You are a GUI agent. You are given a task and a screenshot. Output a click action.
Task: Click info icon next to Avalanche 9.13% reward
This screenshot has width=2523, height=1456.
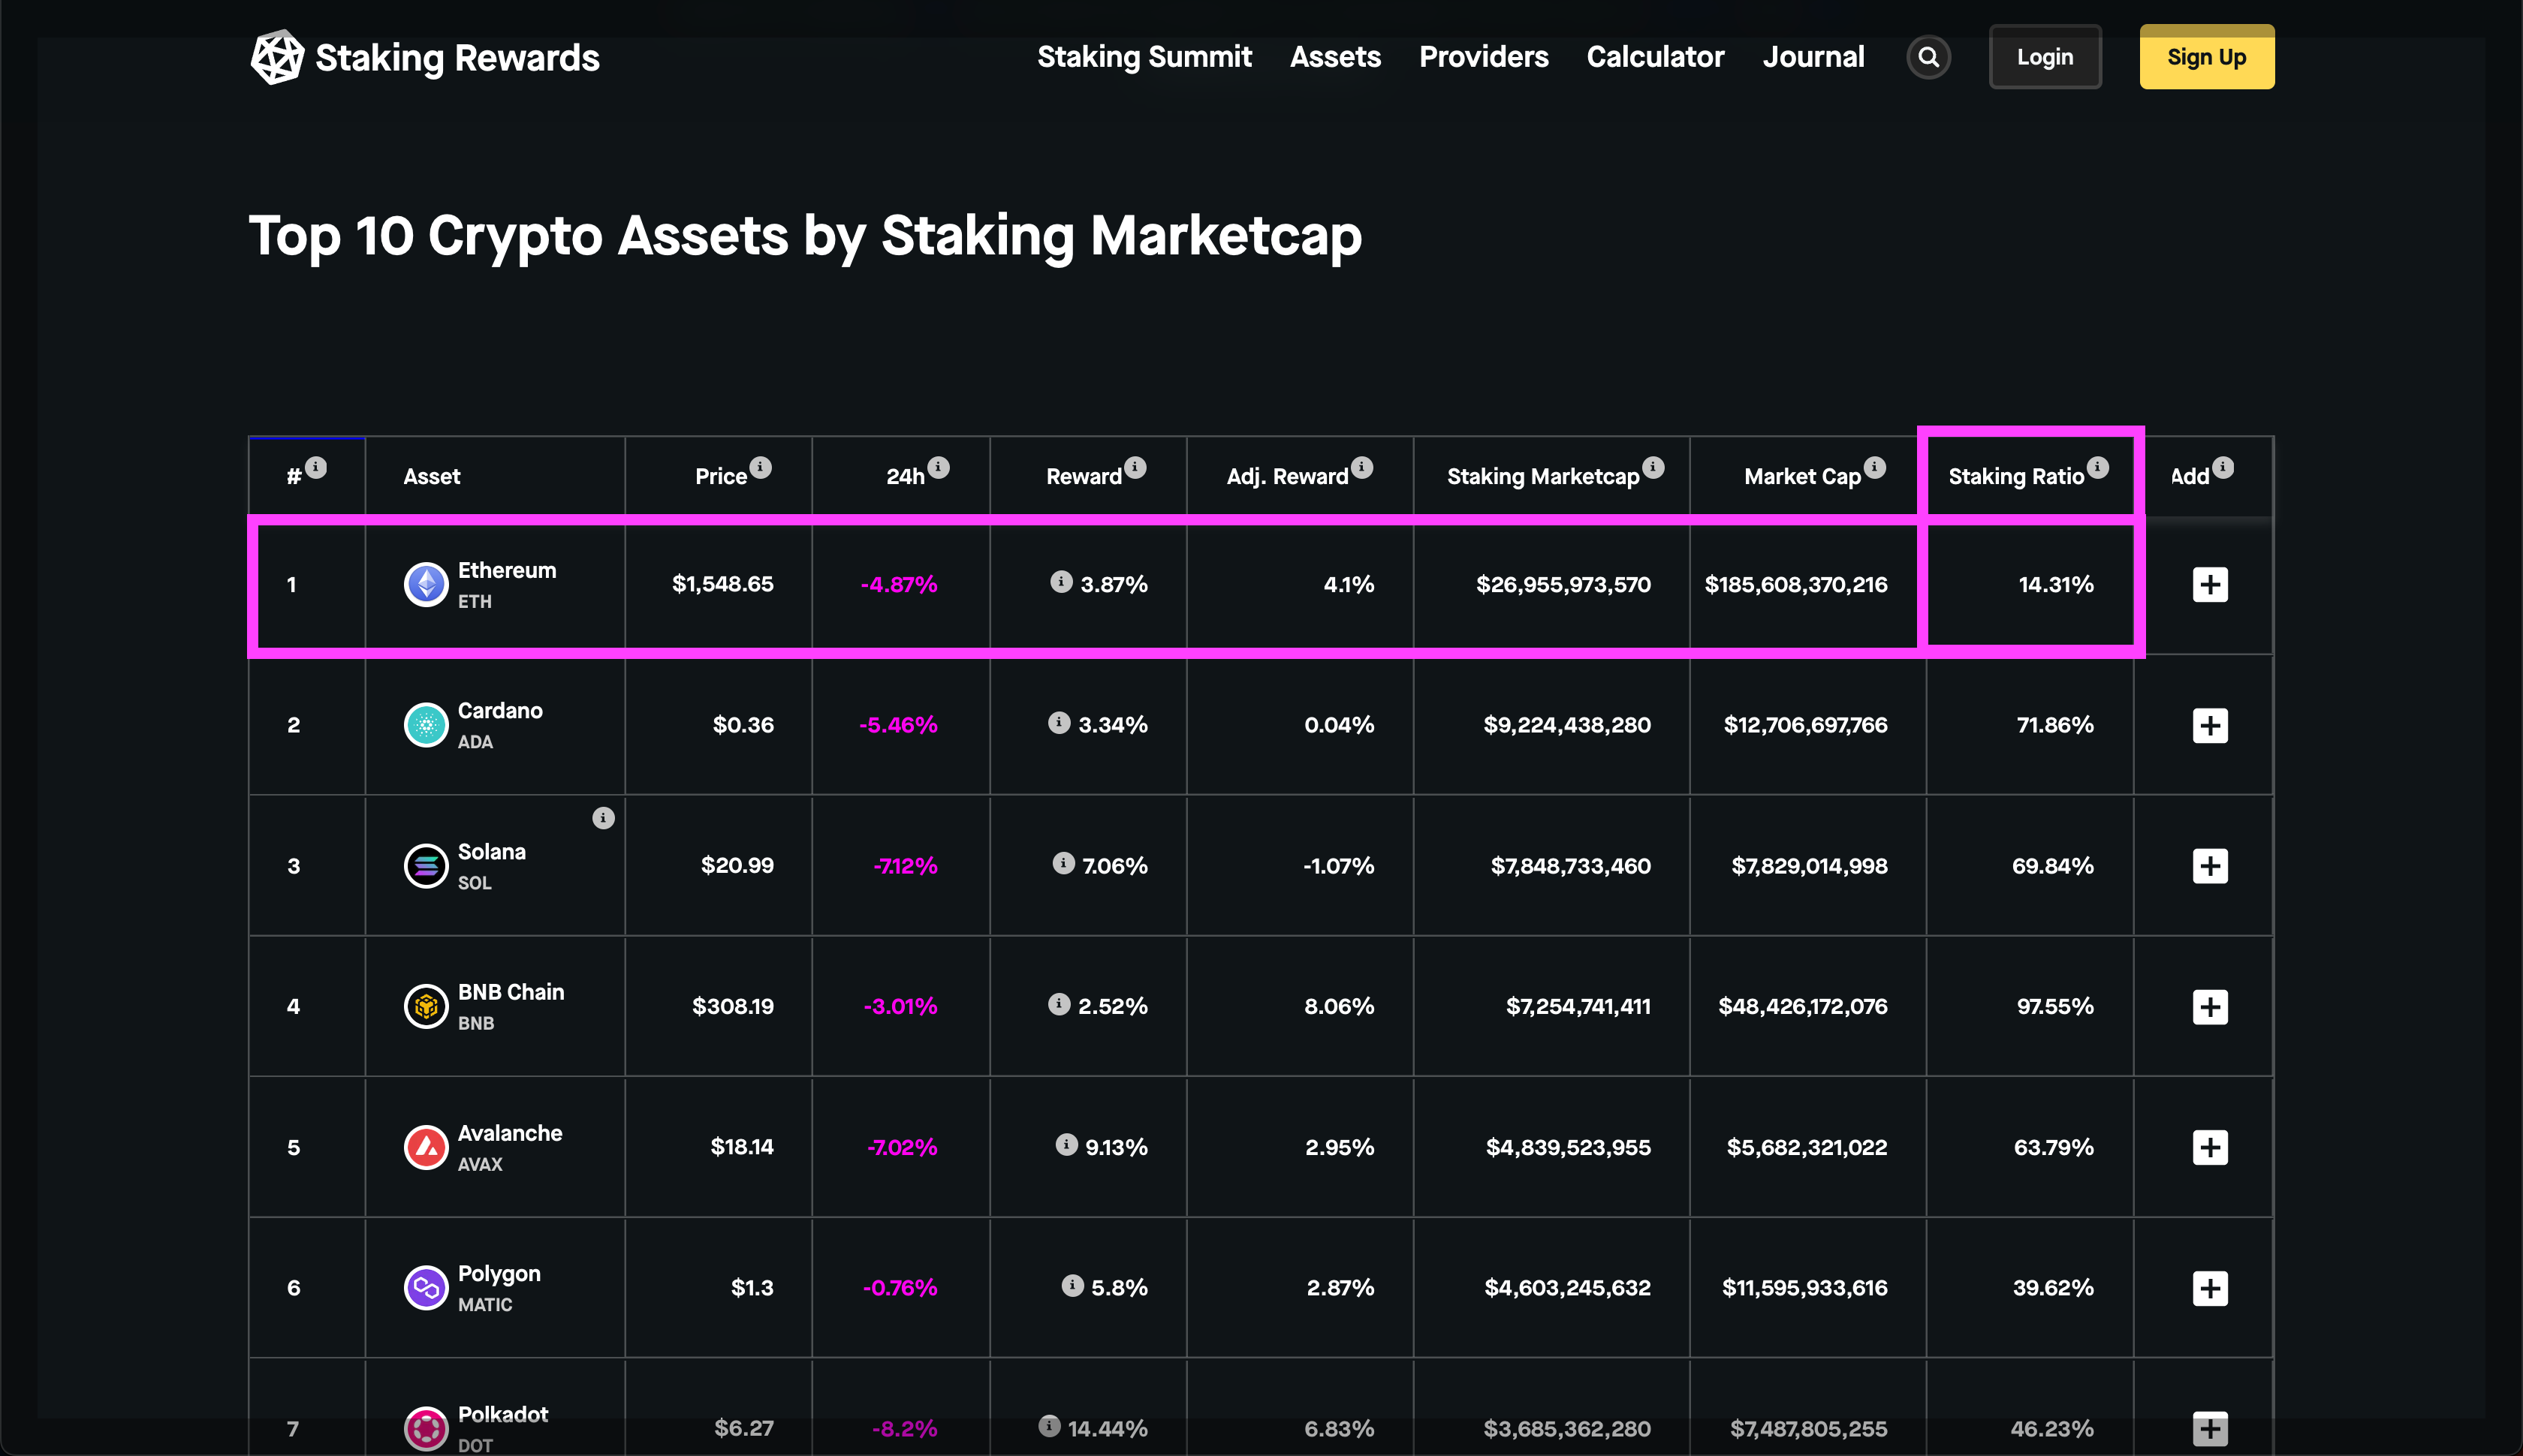(1066, 1144)
